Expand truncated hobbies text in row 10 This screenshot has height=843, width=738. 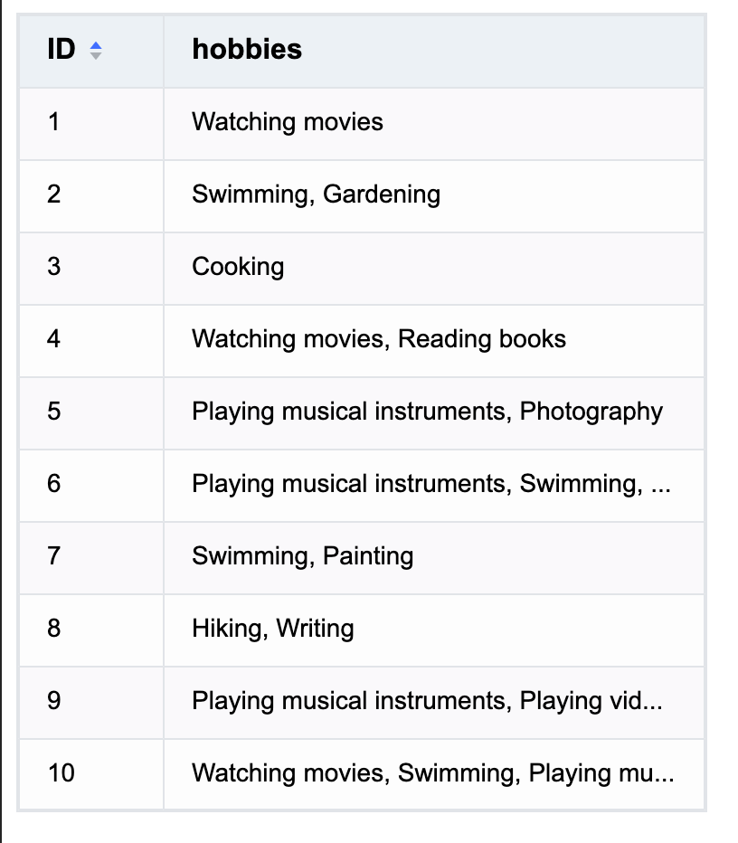434,775
